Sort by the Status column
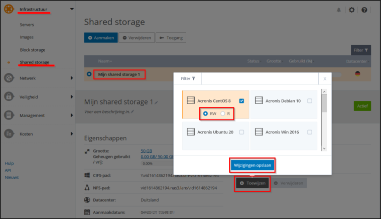Viewport: 381px width, 219px height. coord(254,61)
